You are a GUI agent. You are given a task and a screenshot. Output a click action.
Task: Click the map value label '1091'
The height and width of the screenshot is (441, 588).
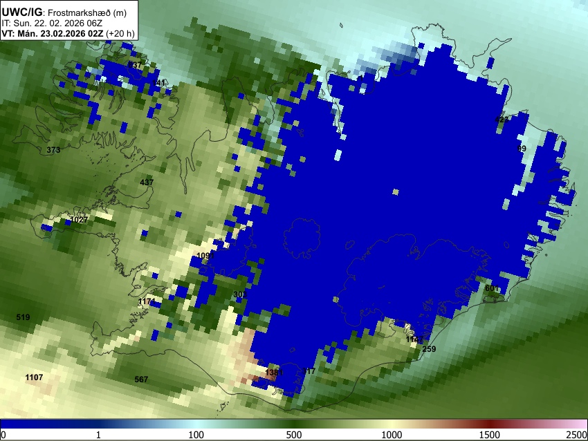[205, 256]
